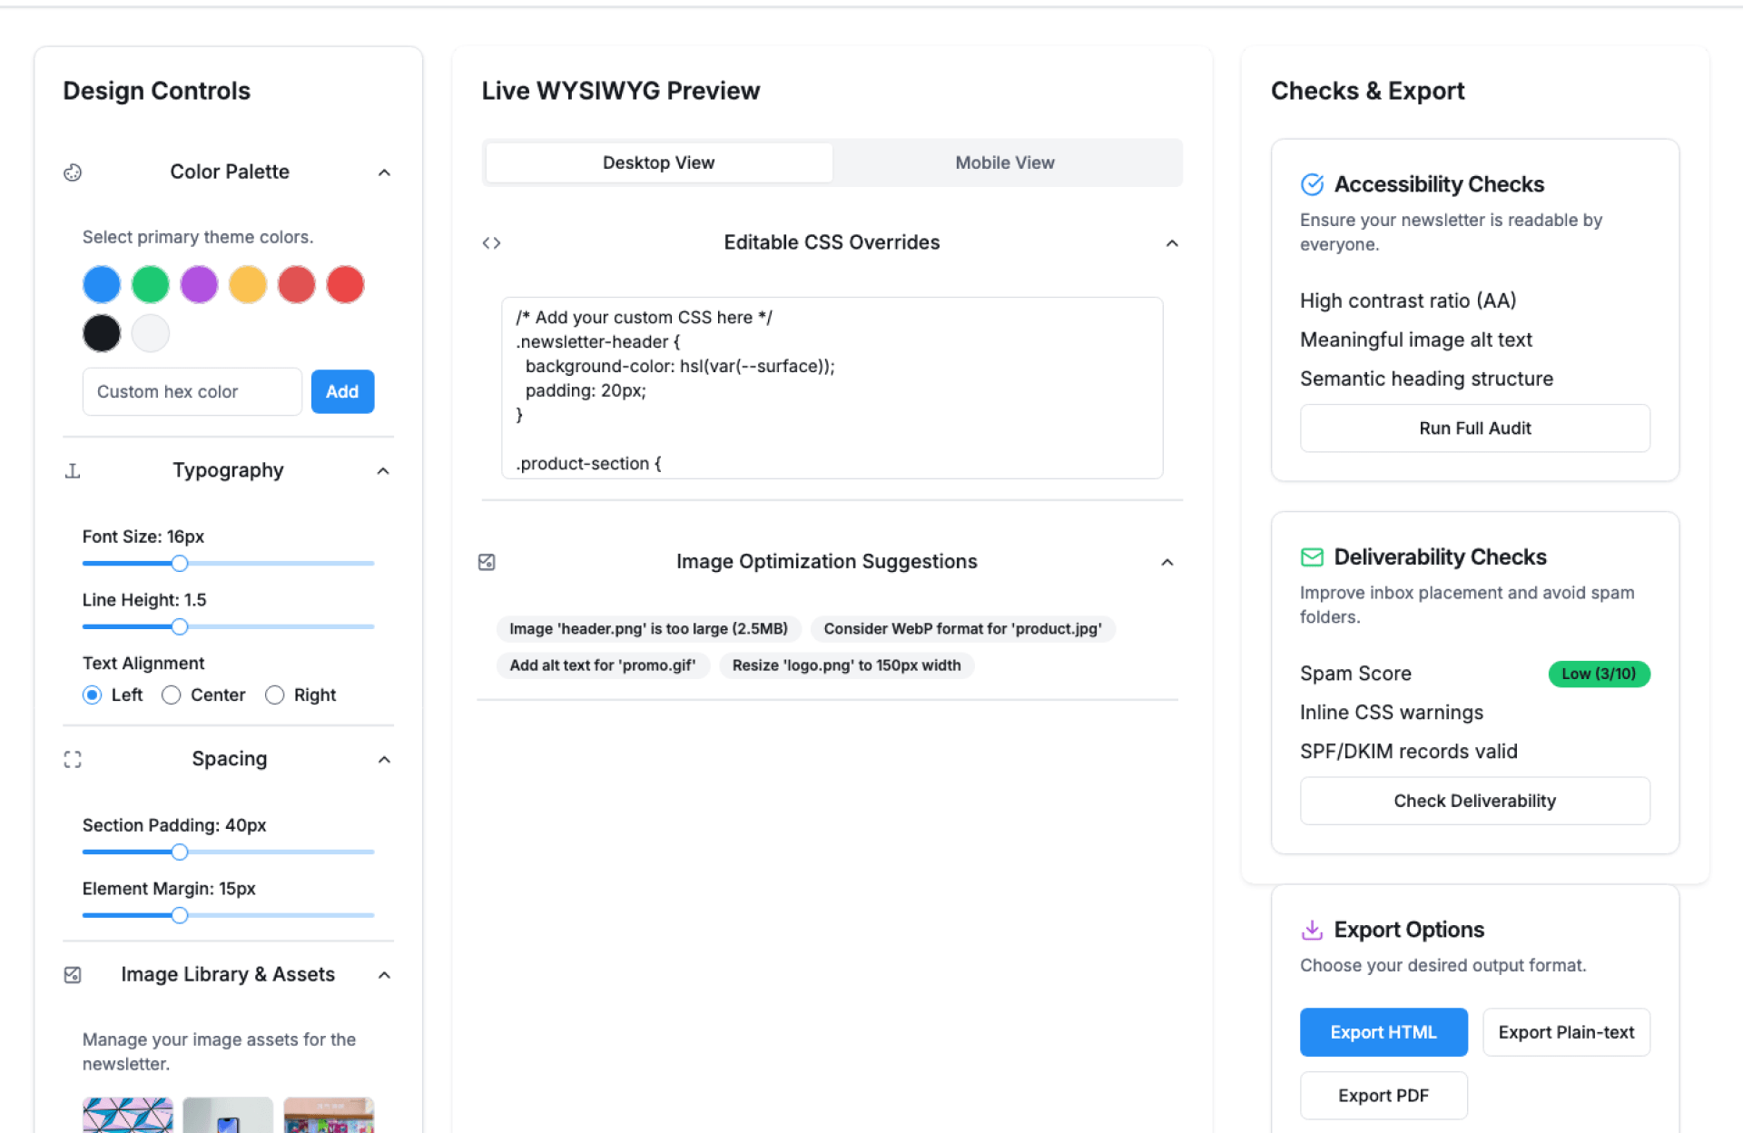Click the image icon beside Image Library & Assets

click(73, 975)
